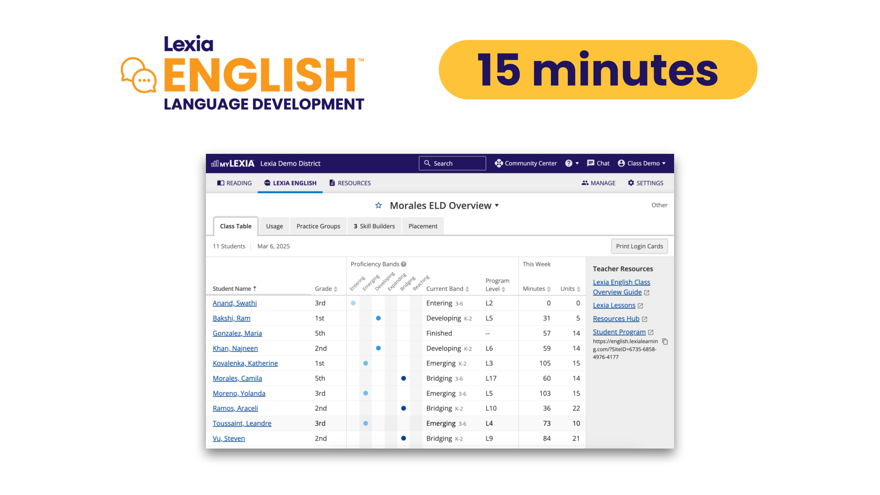Expand the Morales ELD Overview class dropdown

[x=497, y=205]
